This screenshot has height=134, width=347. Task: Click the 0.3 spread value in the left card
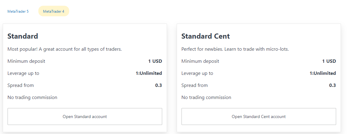[x=158, y=85]
